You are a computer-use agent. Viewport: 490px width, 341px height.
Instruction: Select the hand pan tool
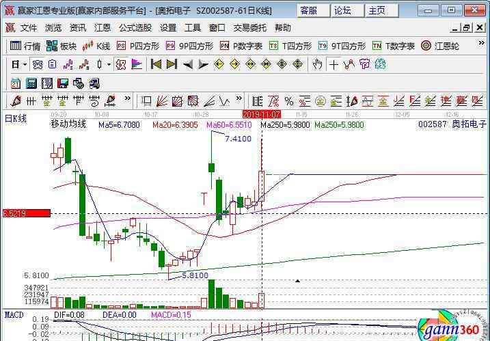pos(317,64)
